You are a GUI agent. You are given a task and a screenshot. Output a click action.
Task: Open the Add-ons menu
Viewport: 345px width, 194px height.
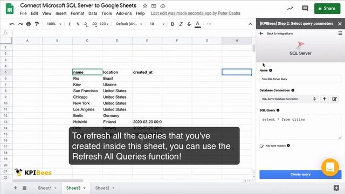[x=123, y=13]
